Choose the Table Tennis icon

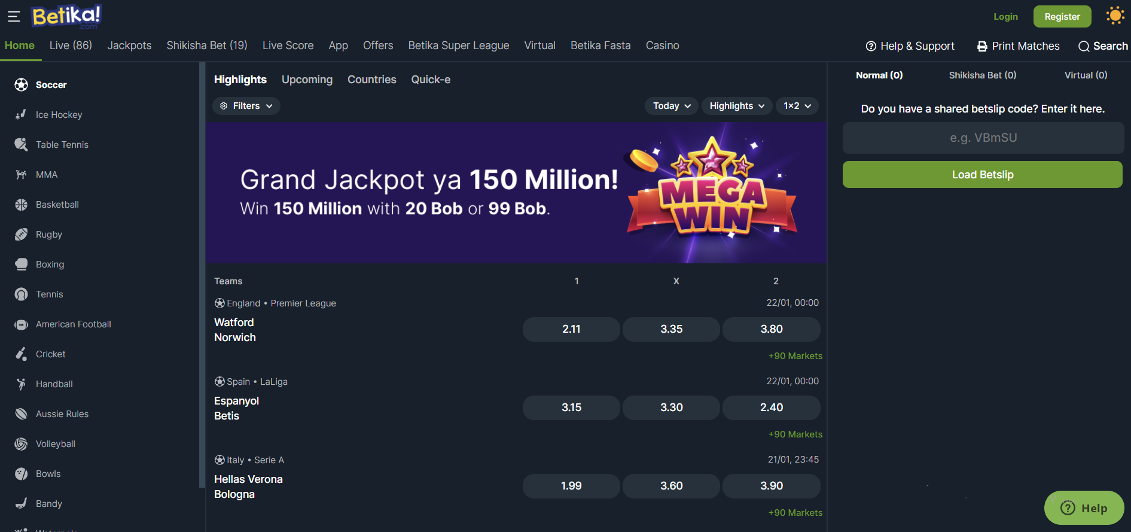22,145
